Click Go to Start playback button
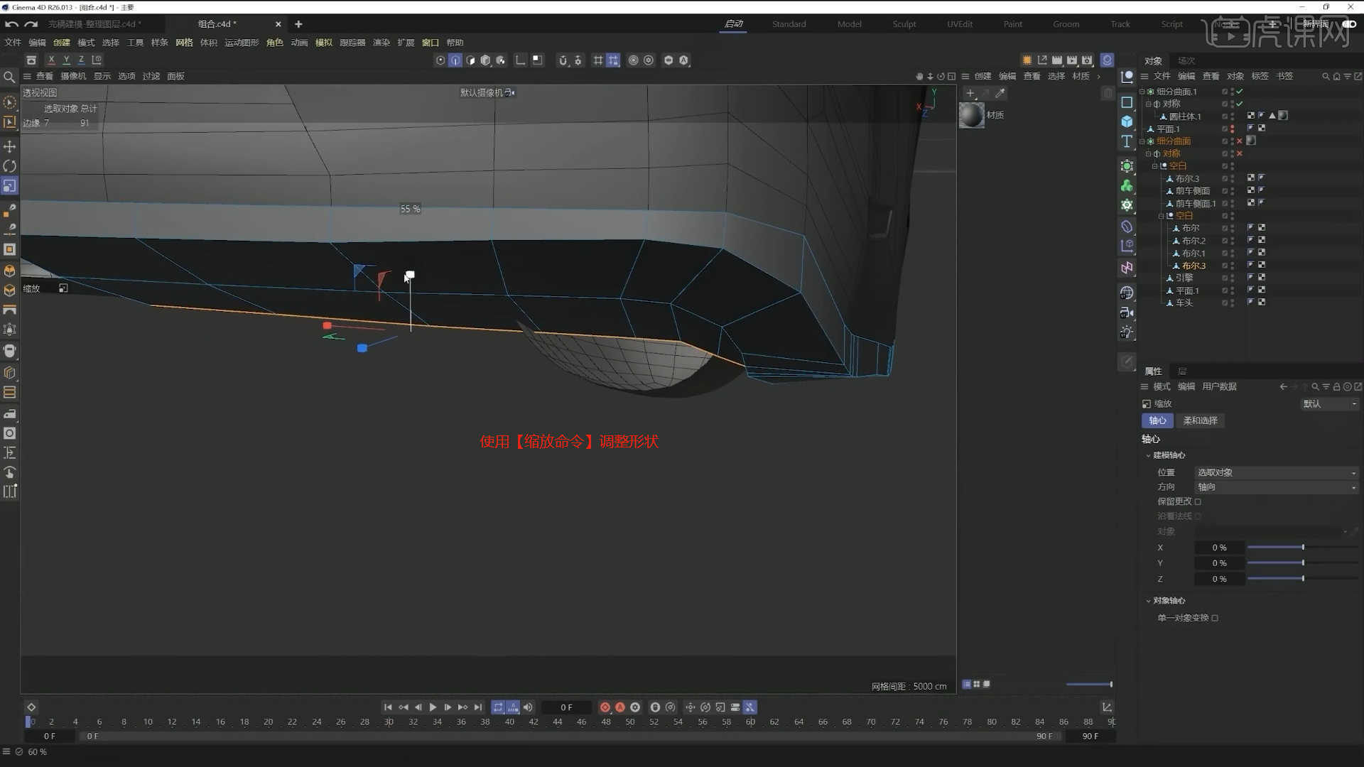The image size is (1364, 767). click(388, 707)
